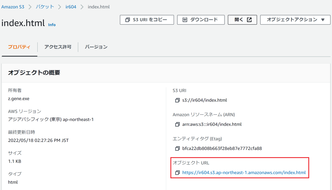Select the プロパティ tab
The width and height of the screenshot is (332, 190).
19,47
